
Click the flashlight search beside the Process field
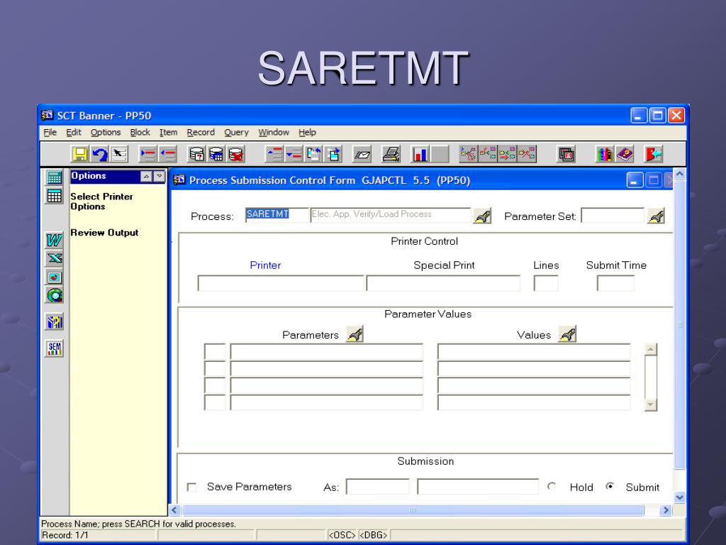click(x=482, y=216)
